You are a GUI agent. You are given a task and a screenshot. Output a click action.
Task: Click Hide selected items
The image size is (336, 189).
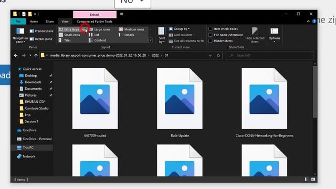[255, 35]
